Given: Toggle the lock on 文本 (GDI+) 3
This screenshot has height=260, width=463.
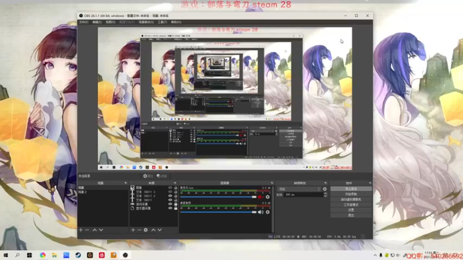Looking at the screenshot, I should (x=176, y=192).
